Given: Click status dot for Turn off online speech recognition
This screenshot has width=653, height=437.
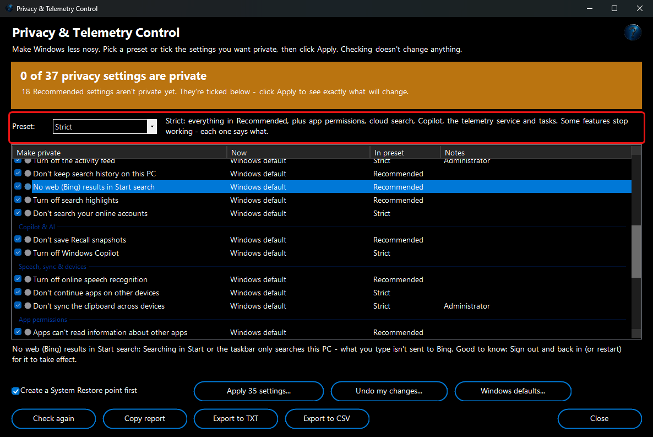Looking at the screenshot, I should tap(28, 279).
